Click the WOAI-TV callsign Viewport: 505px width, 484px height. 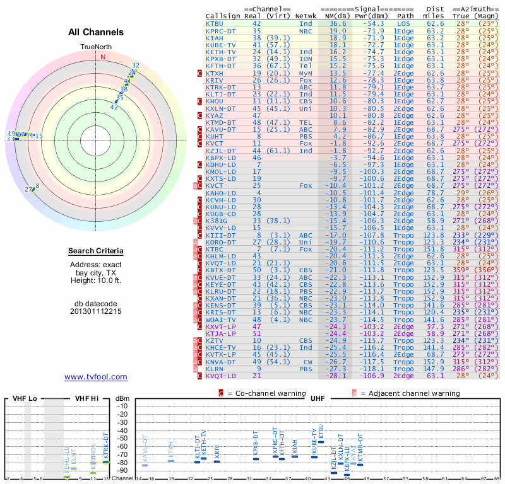pos(221,320)
